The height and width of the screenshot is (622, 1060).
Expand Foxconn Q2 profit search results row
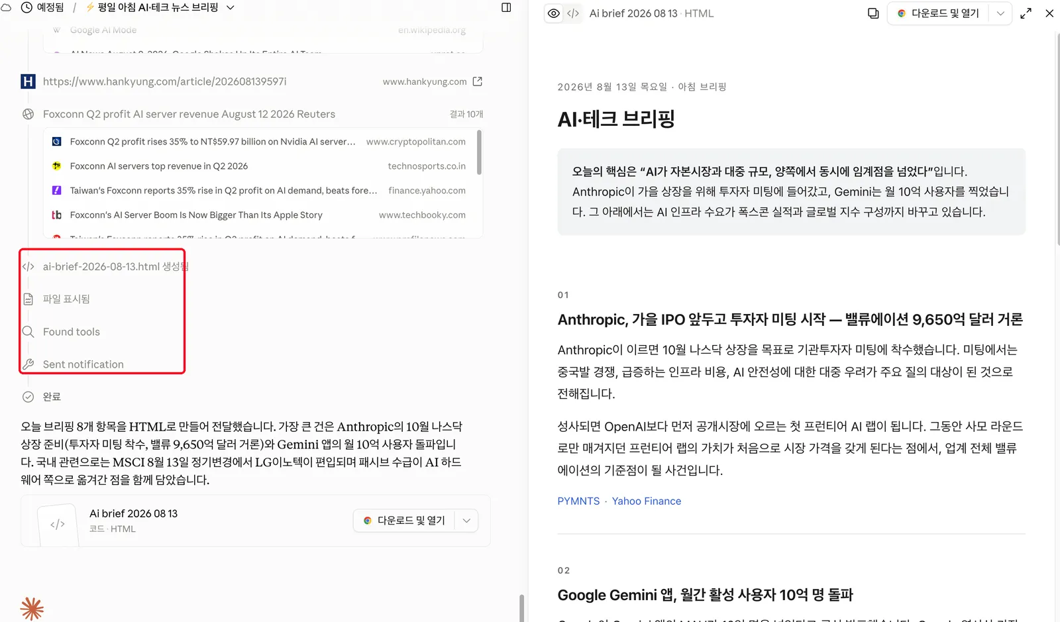click(252, 114)
